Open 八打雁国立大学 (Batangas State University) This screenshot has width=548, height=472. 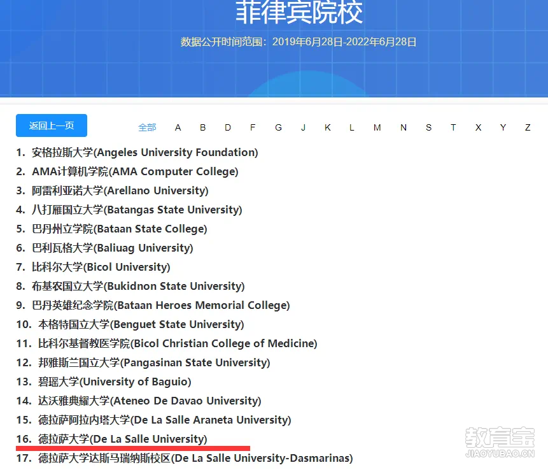click(129, 210)
